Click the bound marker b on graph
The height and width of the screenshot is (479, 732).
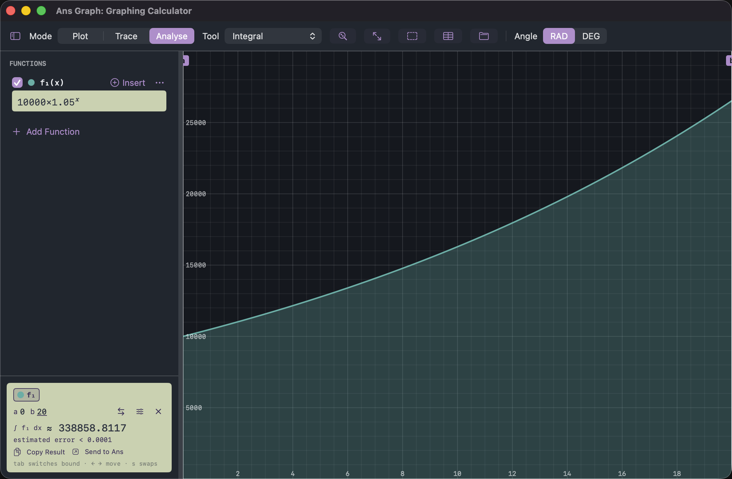tap(729, 61)
